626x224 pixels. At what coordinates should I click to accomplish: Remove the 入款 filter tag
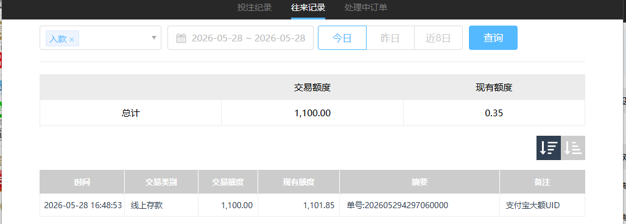tap(72, 39)
